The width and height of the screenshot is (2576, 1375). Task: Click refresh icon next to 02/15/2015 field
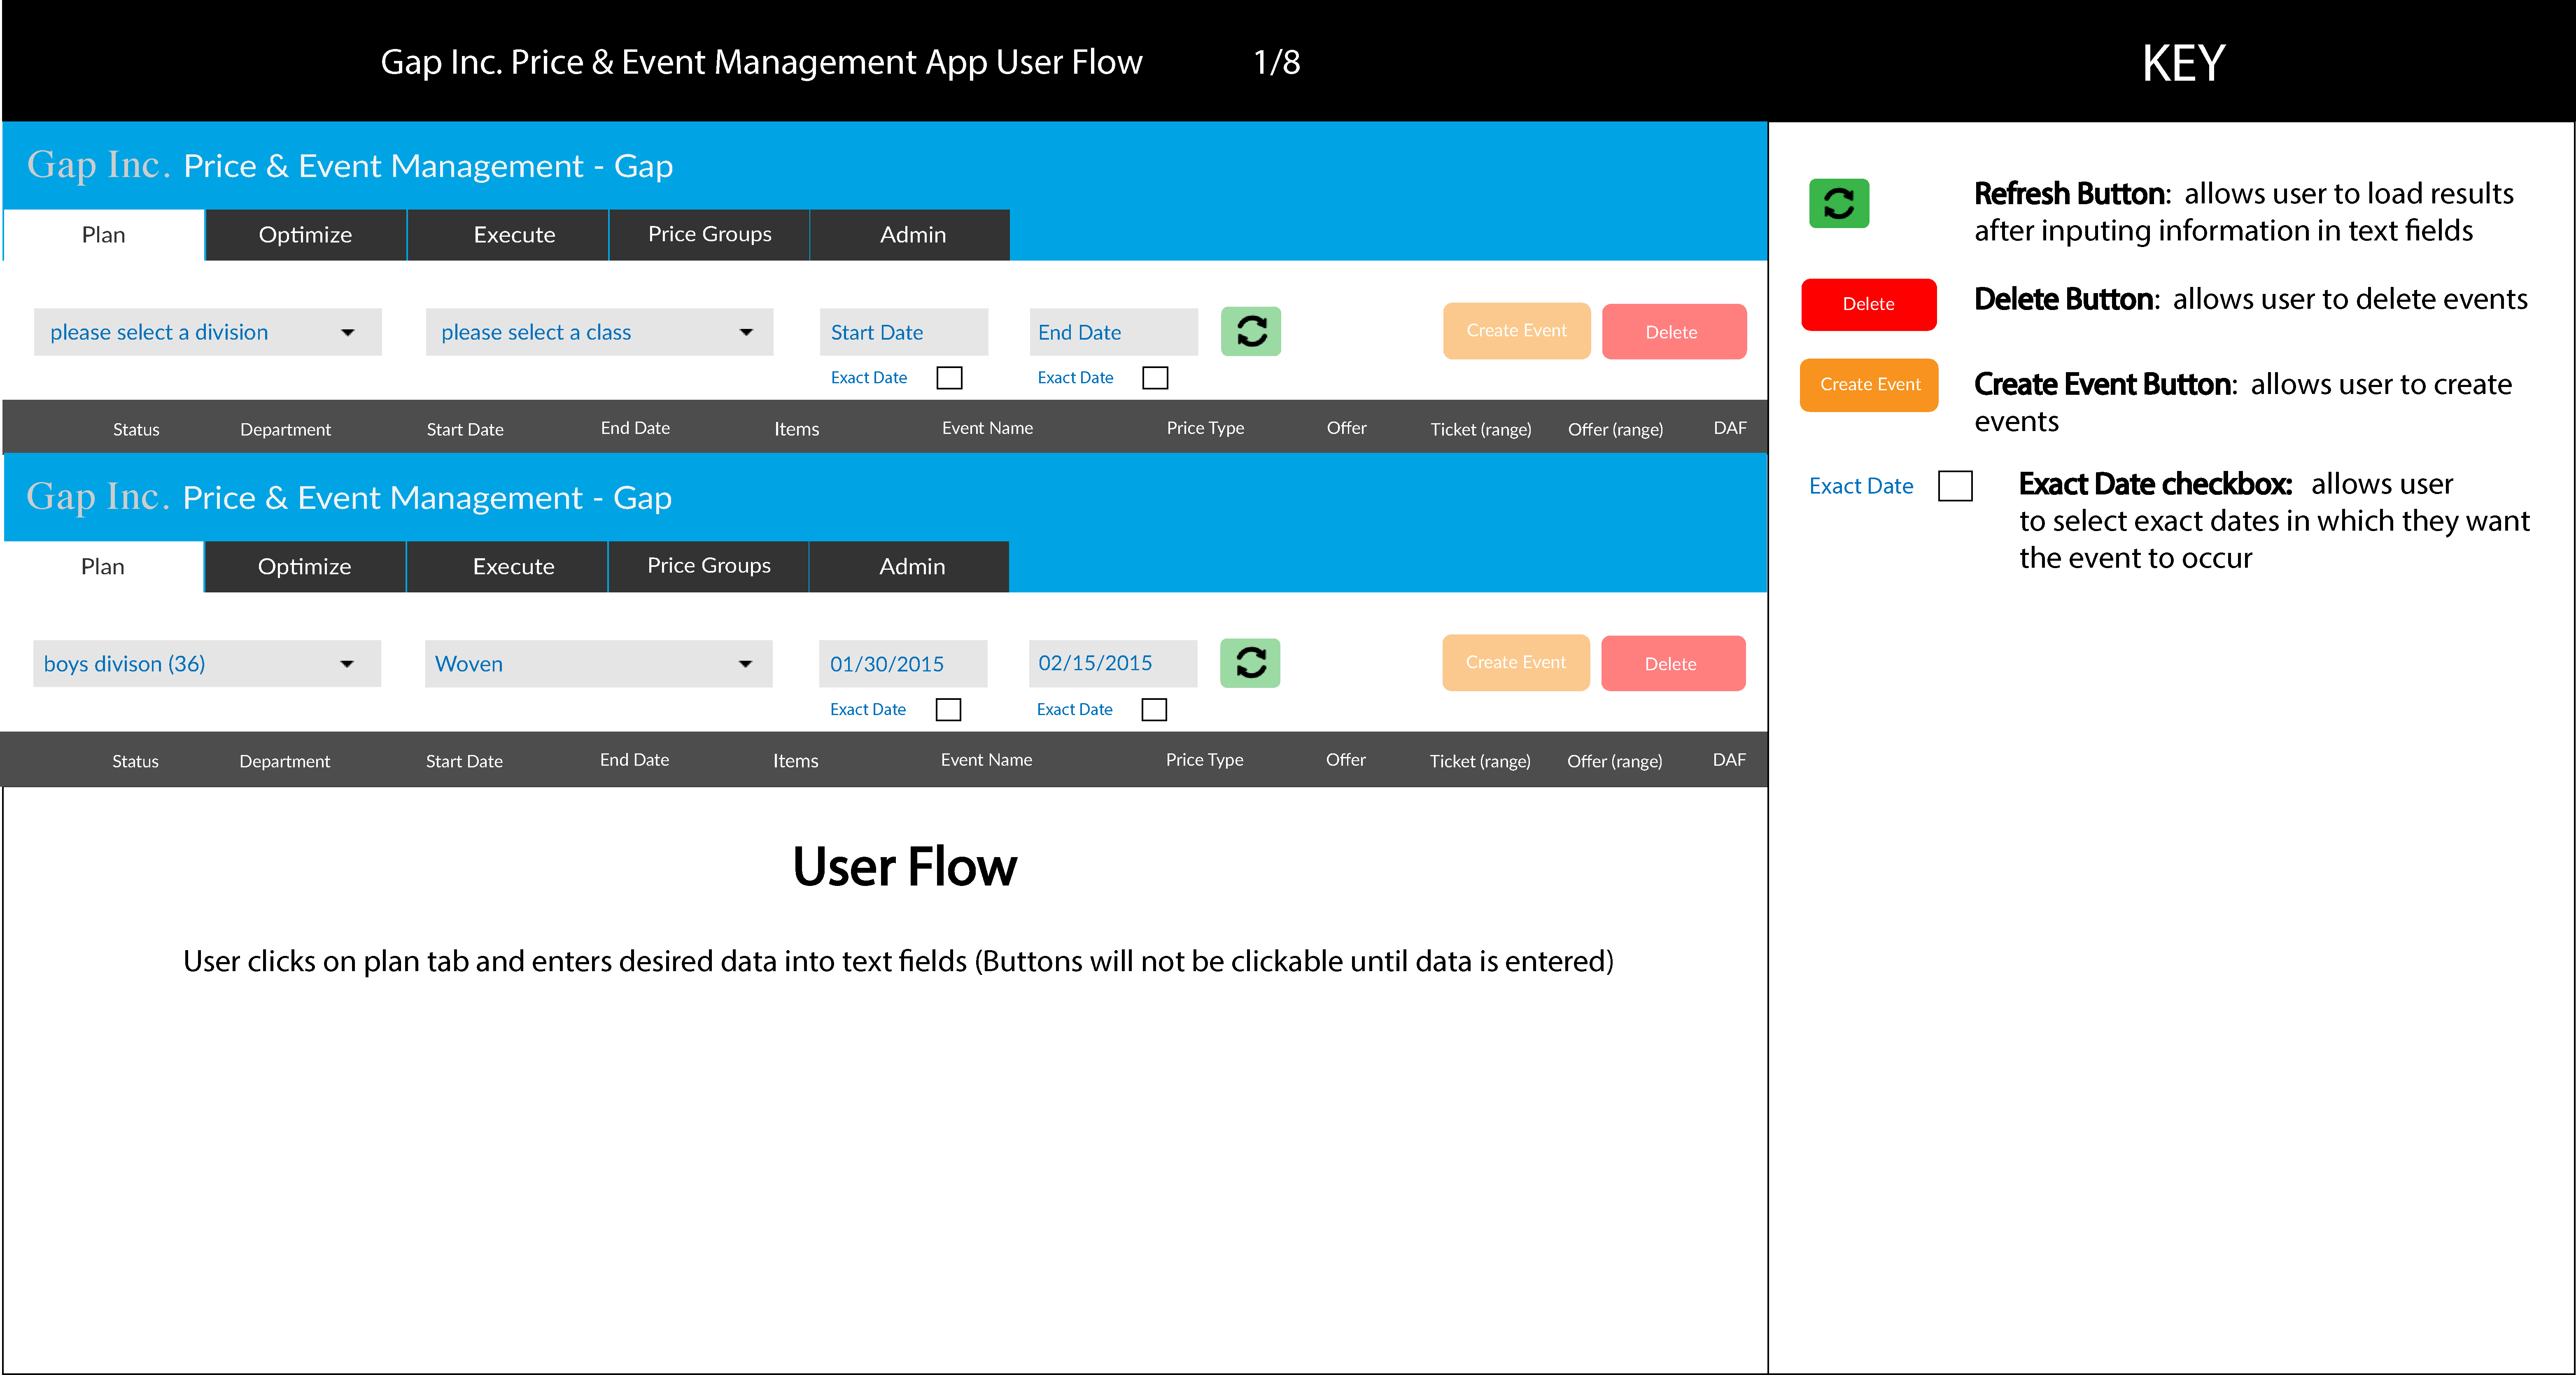(x=1249, y=663)
